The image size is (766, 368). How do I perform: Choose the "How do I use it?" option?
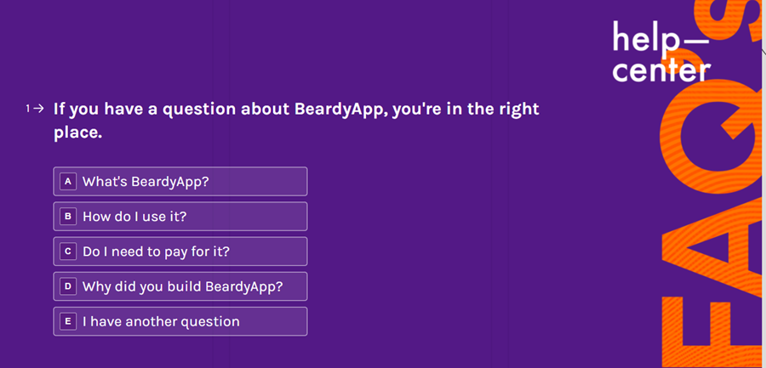pyautogui.click(x=180, y=216)
